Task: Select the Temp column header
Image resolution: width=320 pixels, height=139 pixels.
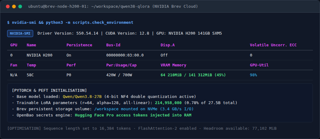Action: pos(31,65)
